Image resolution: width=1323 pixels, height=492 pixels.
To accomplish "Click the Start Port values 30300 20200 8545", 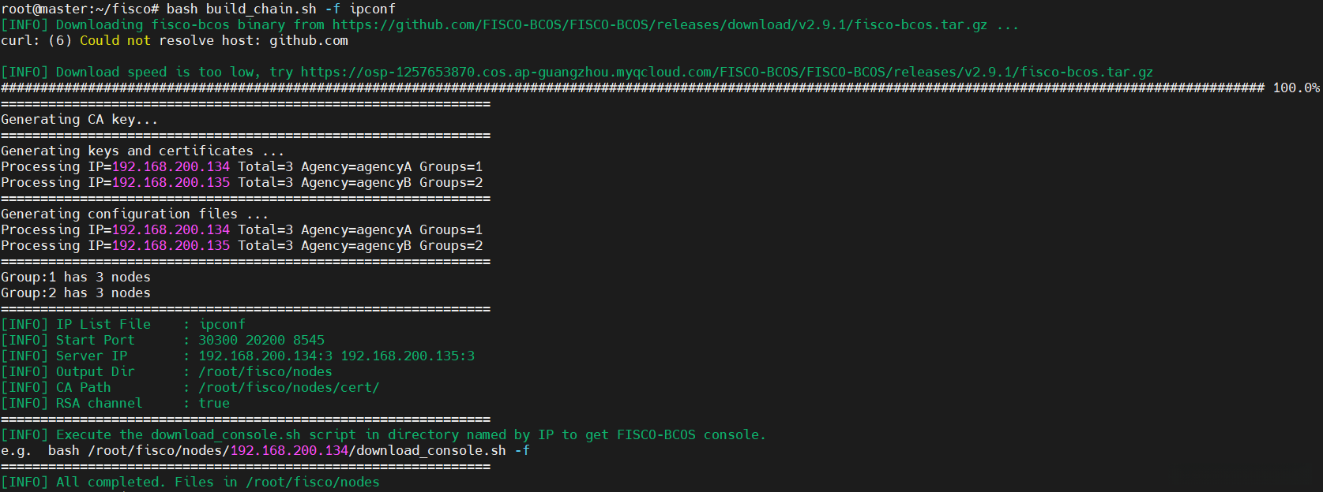I will point(261,340).
